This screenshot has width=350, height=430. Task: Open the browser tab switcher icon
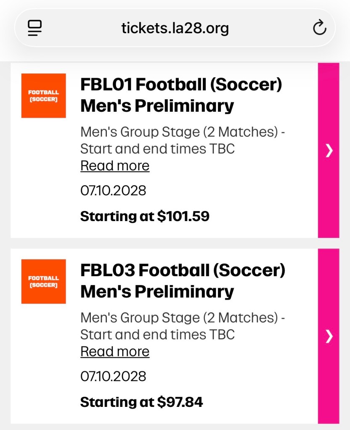click(x=35, y=28)
